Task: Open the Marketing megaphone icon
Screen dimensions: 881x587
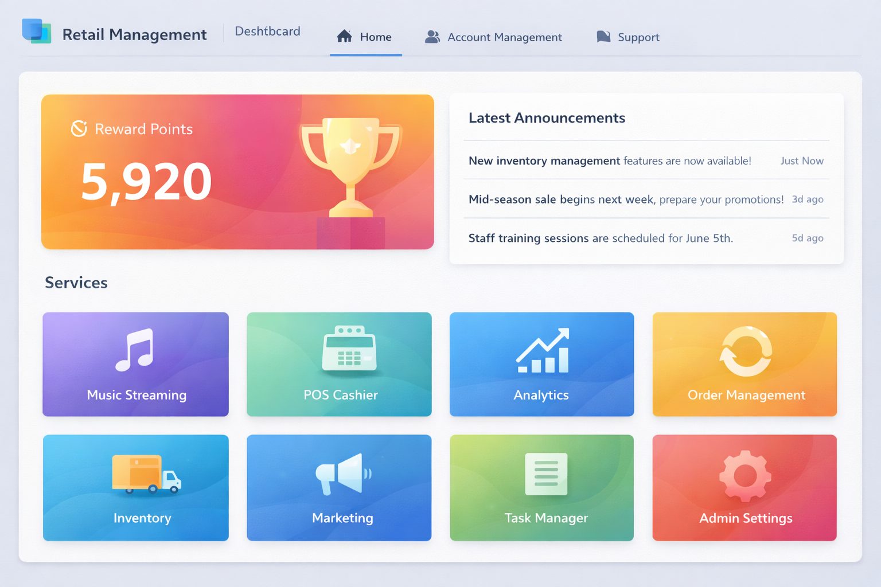Action: click(x=344, y=473)
